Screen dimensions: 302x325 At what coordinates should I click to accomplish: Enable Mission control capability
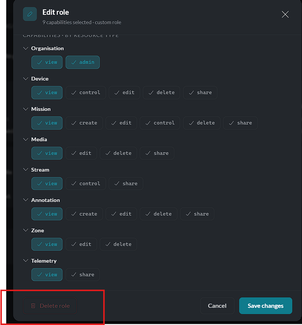[160, 123]
